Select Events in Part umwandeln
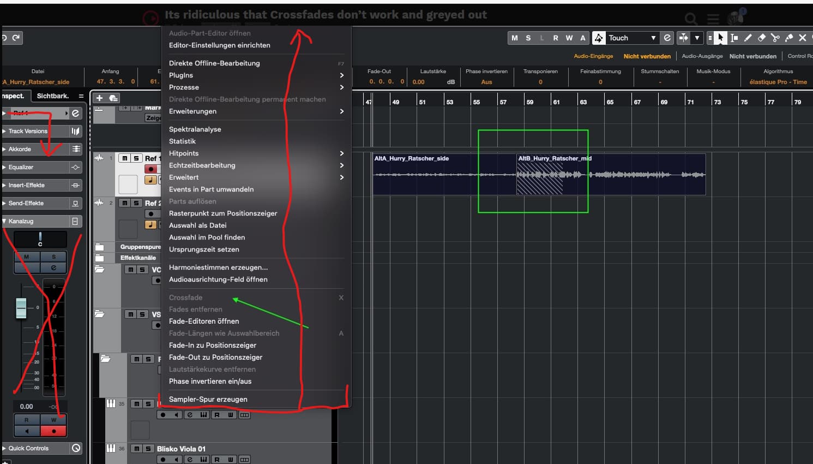 coord(256,189)
